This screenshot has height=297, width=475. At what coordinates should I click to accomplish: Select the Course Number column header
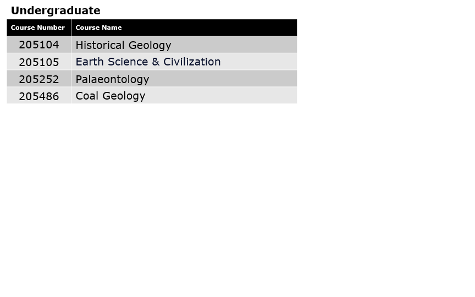point(39,28)
